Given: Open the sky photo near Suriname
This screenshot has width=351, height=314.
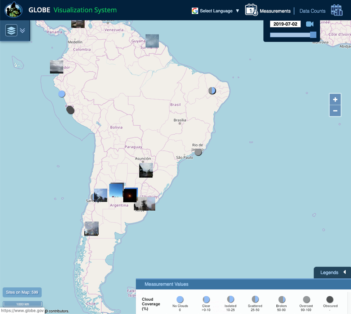Looking at the screenshot, I should click(x=152, y=41).
